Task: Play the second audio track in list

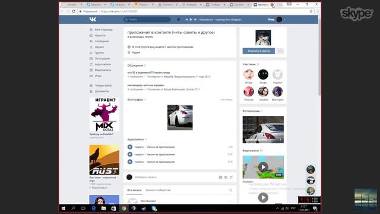Action: [x=130, y=155]
